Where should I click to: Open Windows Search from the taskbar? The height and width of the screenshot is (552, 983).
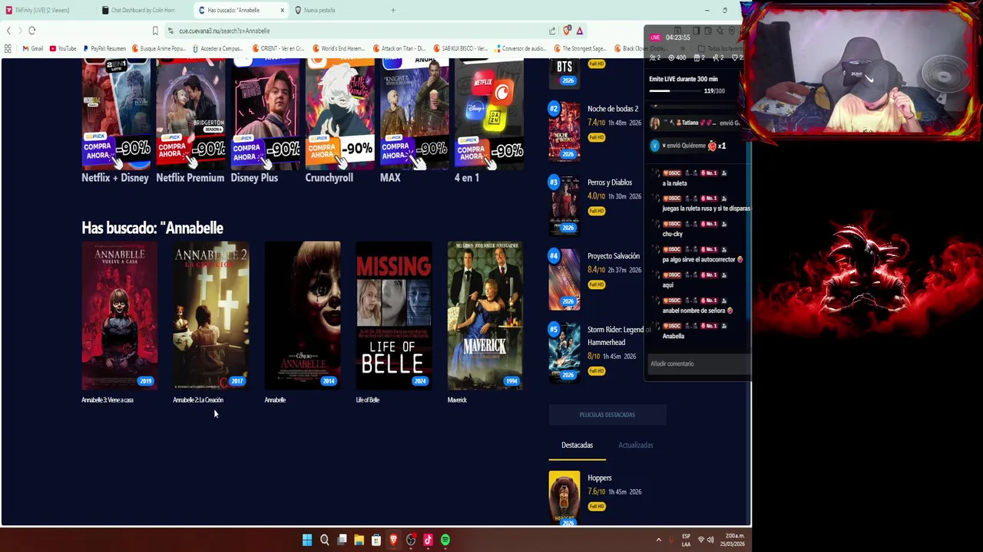[324, 540]
